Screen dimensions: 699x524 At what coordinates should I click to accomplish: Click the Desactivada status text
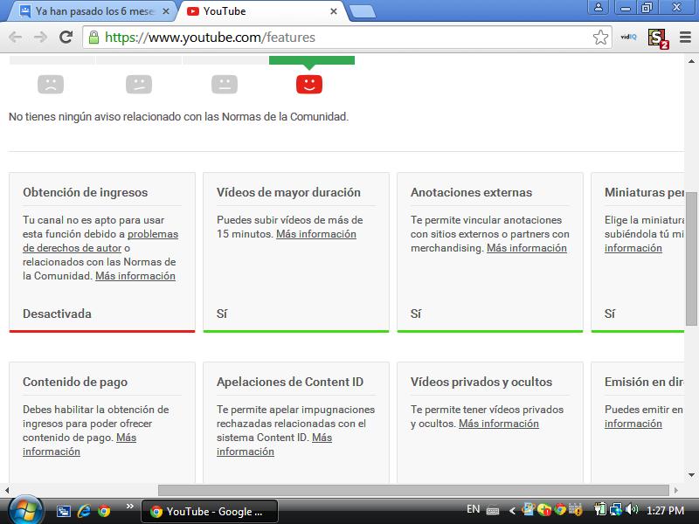[x=57, y=314]
